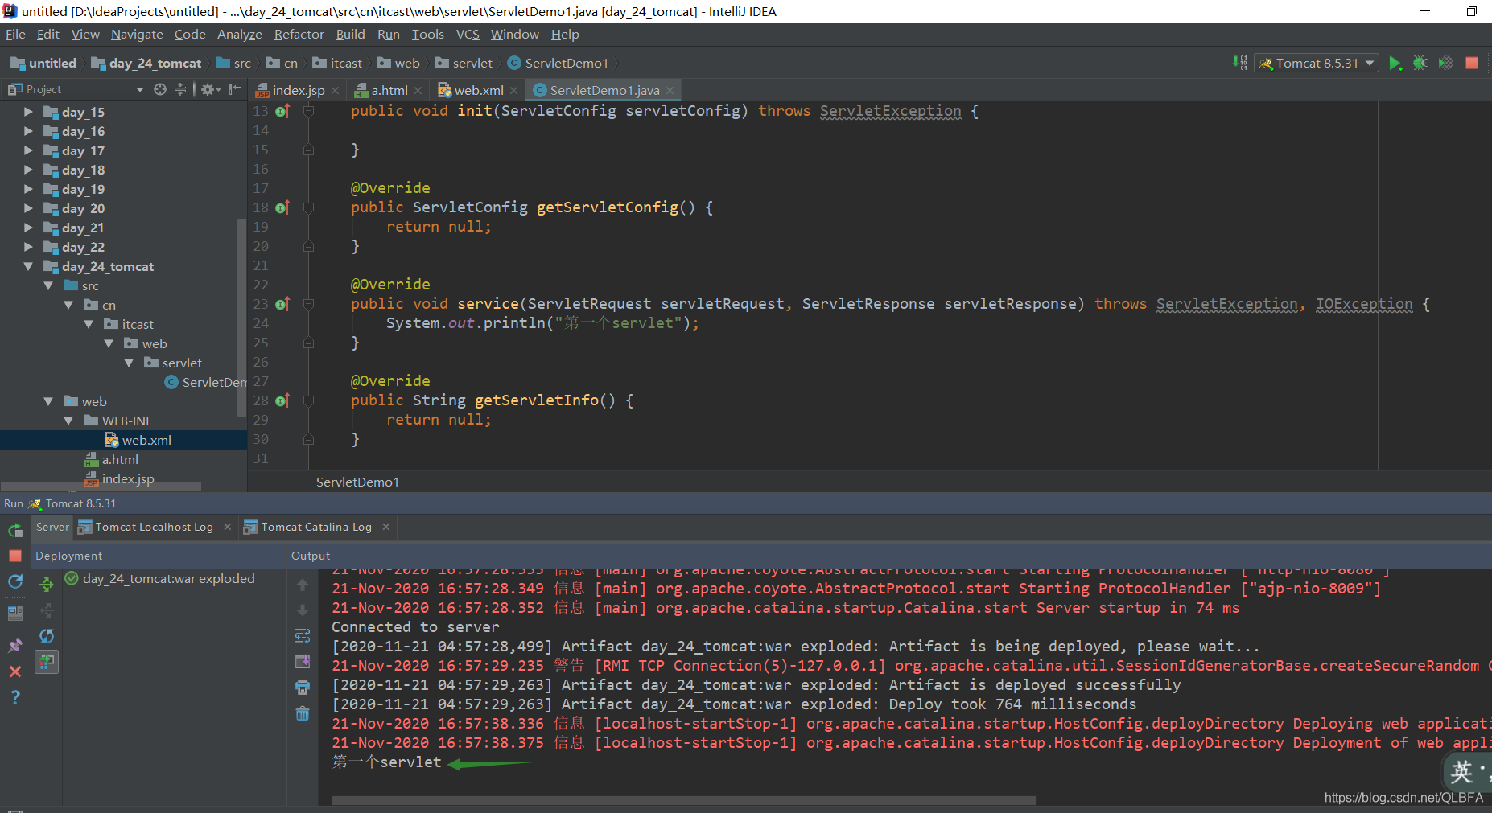Run with coverage icon in top toolbar

(1446, 64)
